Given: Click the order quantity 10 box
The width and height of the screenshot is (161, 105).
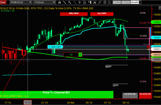Looking at the screenshot, I should [71, 55].
